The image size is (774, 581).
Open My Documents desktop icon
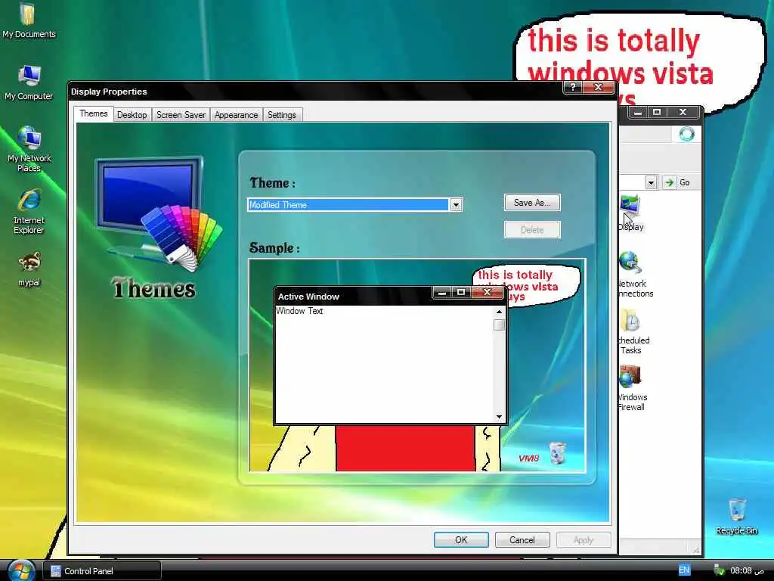point(28,20)
